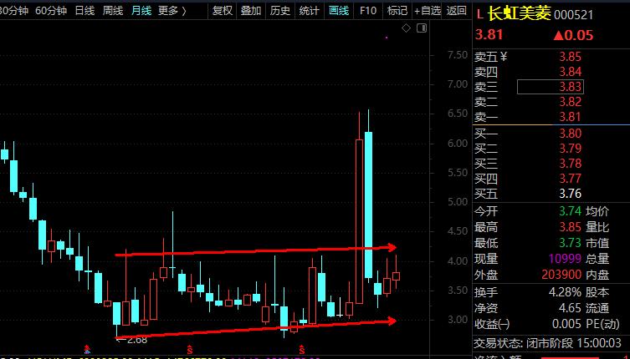
Task: Click the 收益 value 0.005
Action: (567, 324)
